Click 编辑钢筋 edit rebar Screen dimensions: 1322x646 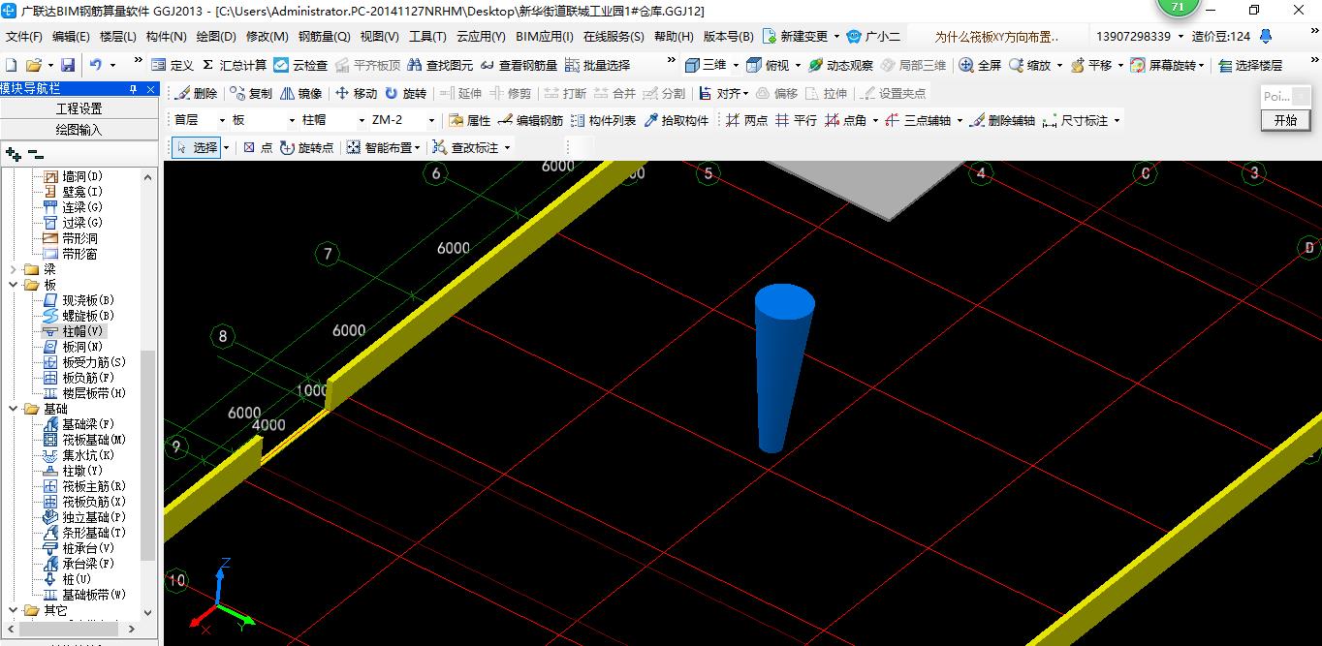click(531, 120)
